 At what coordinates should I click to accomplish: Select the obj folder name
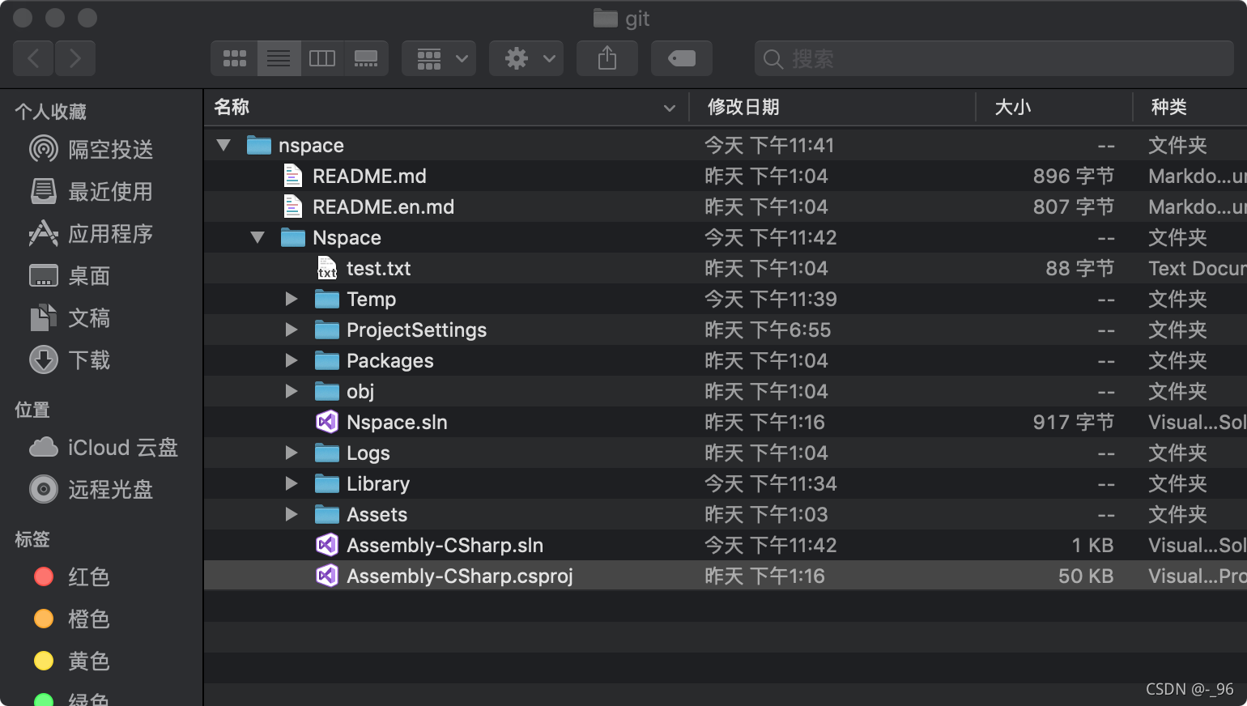[x=360, y=392]
